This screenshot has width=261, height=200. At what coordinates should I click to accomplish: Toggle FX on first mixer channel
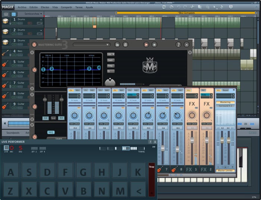(71, 90)
